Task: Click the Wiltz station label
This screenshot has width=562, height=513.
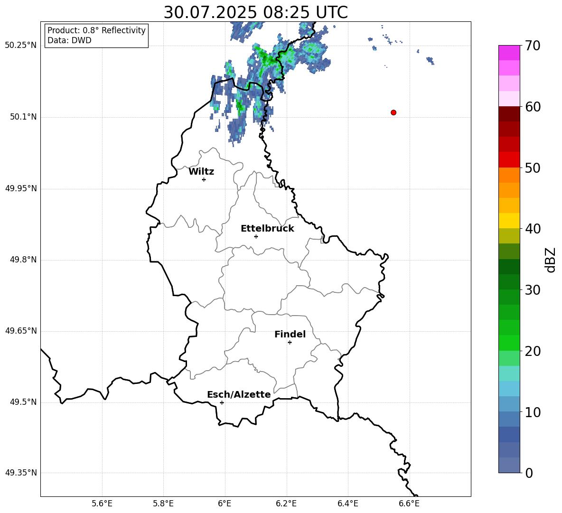Action: [x=201, y=172]
